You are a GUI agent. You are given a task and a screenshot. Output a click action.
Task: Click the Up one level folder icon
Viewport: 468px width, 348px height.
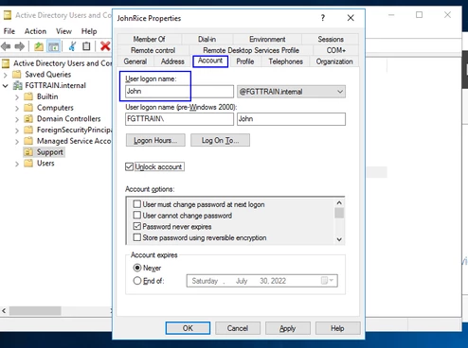(x=39, y=46)
